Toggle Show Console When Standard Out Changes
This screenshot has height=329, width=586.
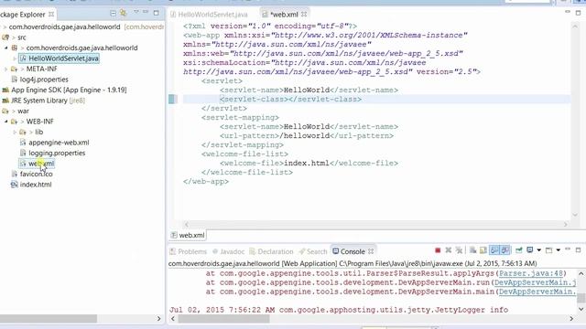(x=494, y=250)
